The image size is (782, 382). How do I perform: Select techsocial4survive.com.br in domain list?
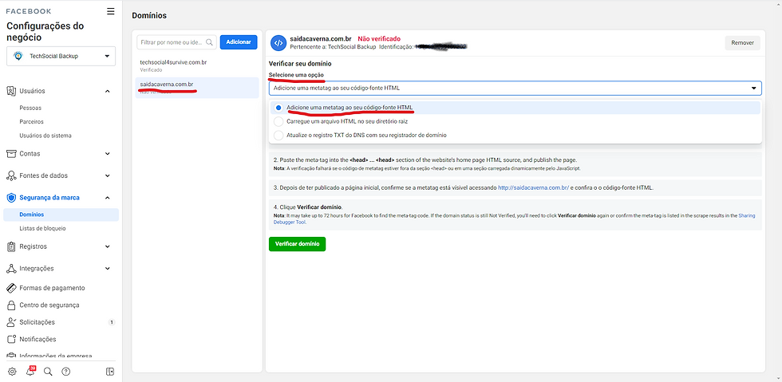coord(197,66)
